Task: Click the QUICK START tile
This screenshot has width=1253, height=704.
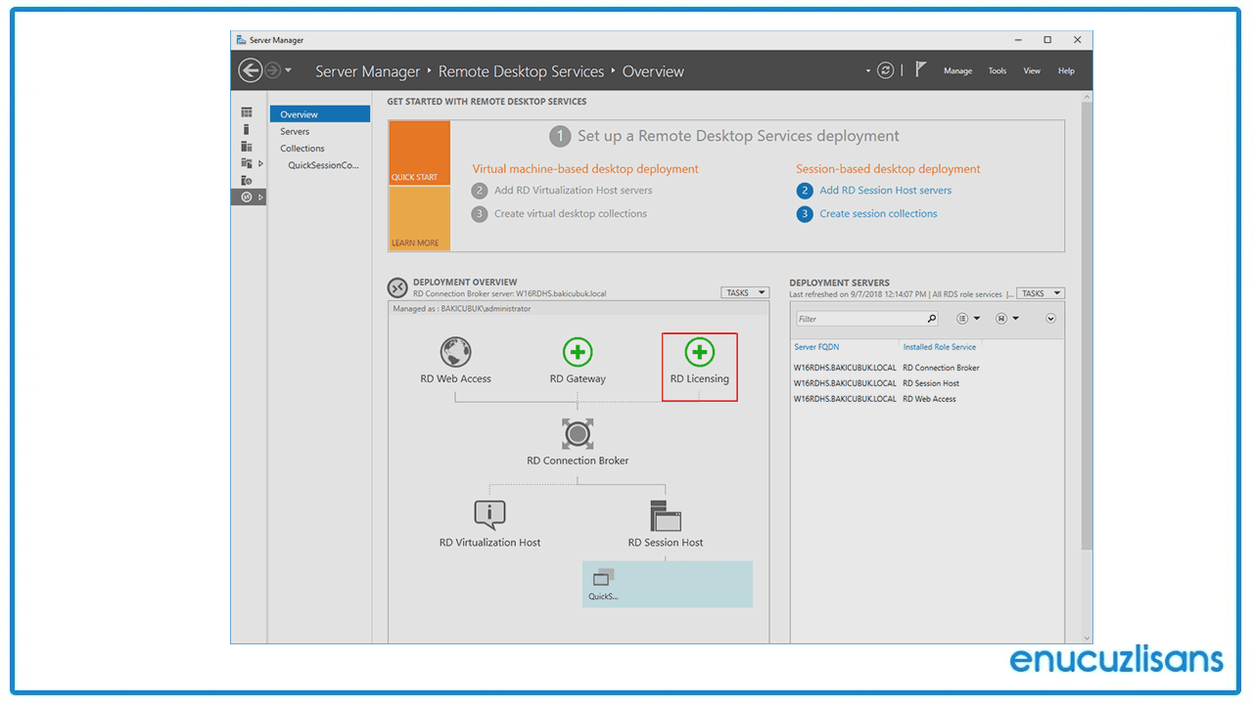Action: 419,153
